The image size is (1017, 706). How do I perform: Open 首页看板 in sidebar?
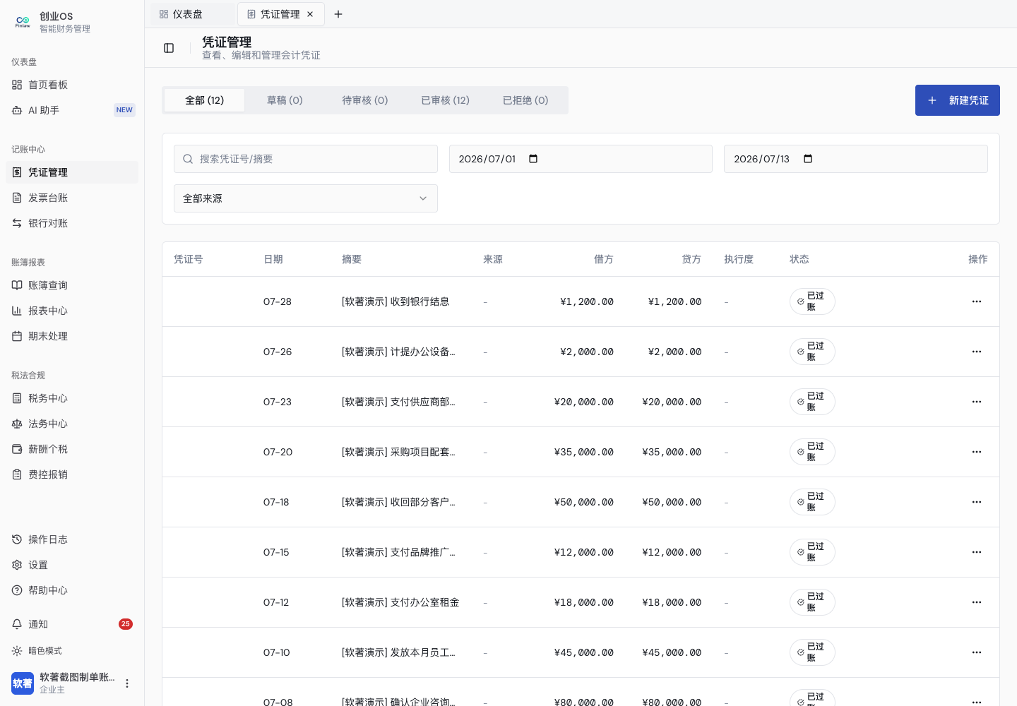point(72,85)
